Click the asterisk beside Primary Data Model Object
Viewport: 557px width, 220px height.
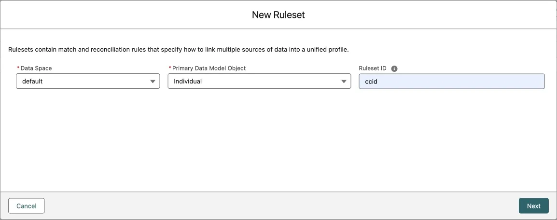pyautogui.click(x=170, y=69)
